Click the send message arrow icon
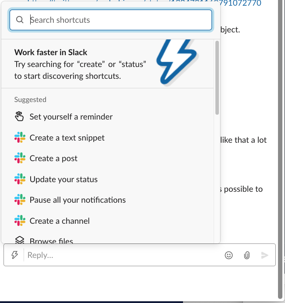The height and width of the screenshot is (303, 285). pos(264,255)
